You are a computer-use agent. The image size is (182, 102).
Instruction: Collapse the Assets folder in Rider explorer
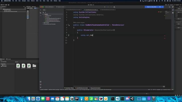(43, 14)
